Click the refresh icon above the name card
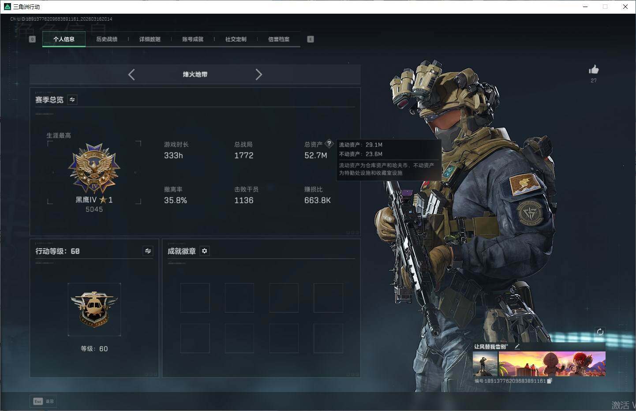 click(x=600, y=332)
